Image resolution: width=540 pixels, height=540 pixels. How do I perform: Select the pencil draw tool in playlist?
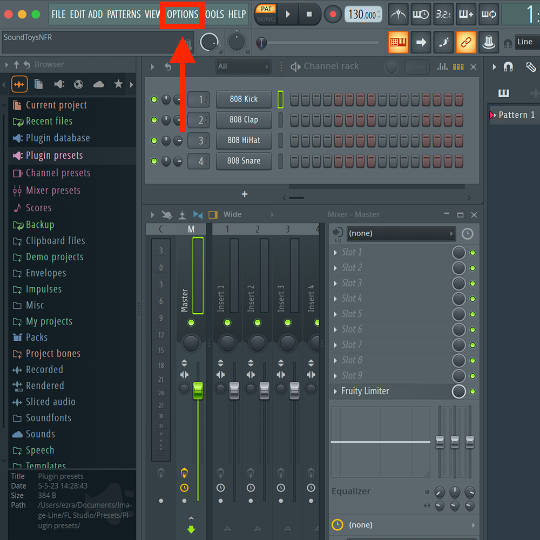point(531,67)
